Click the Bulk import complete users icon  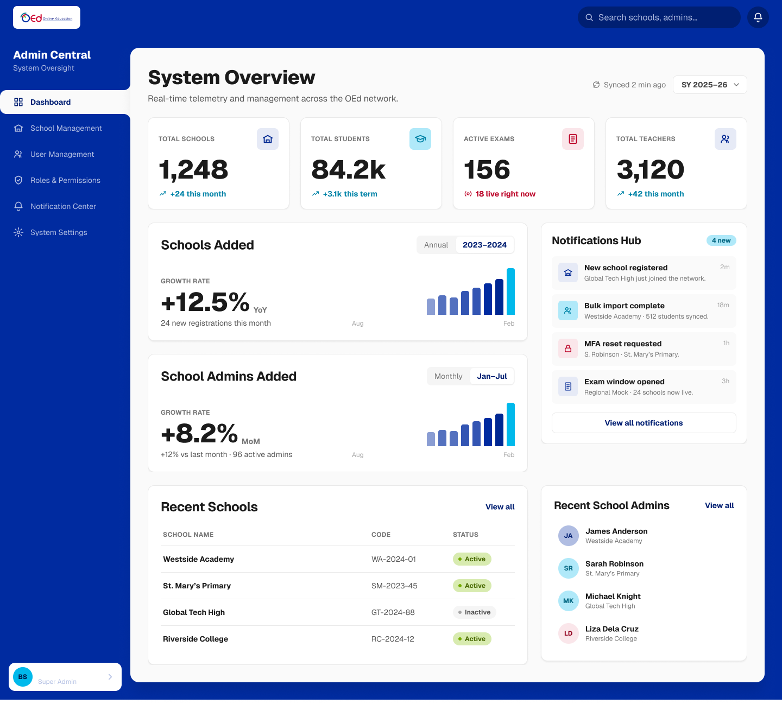(x=568, y=310)
